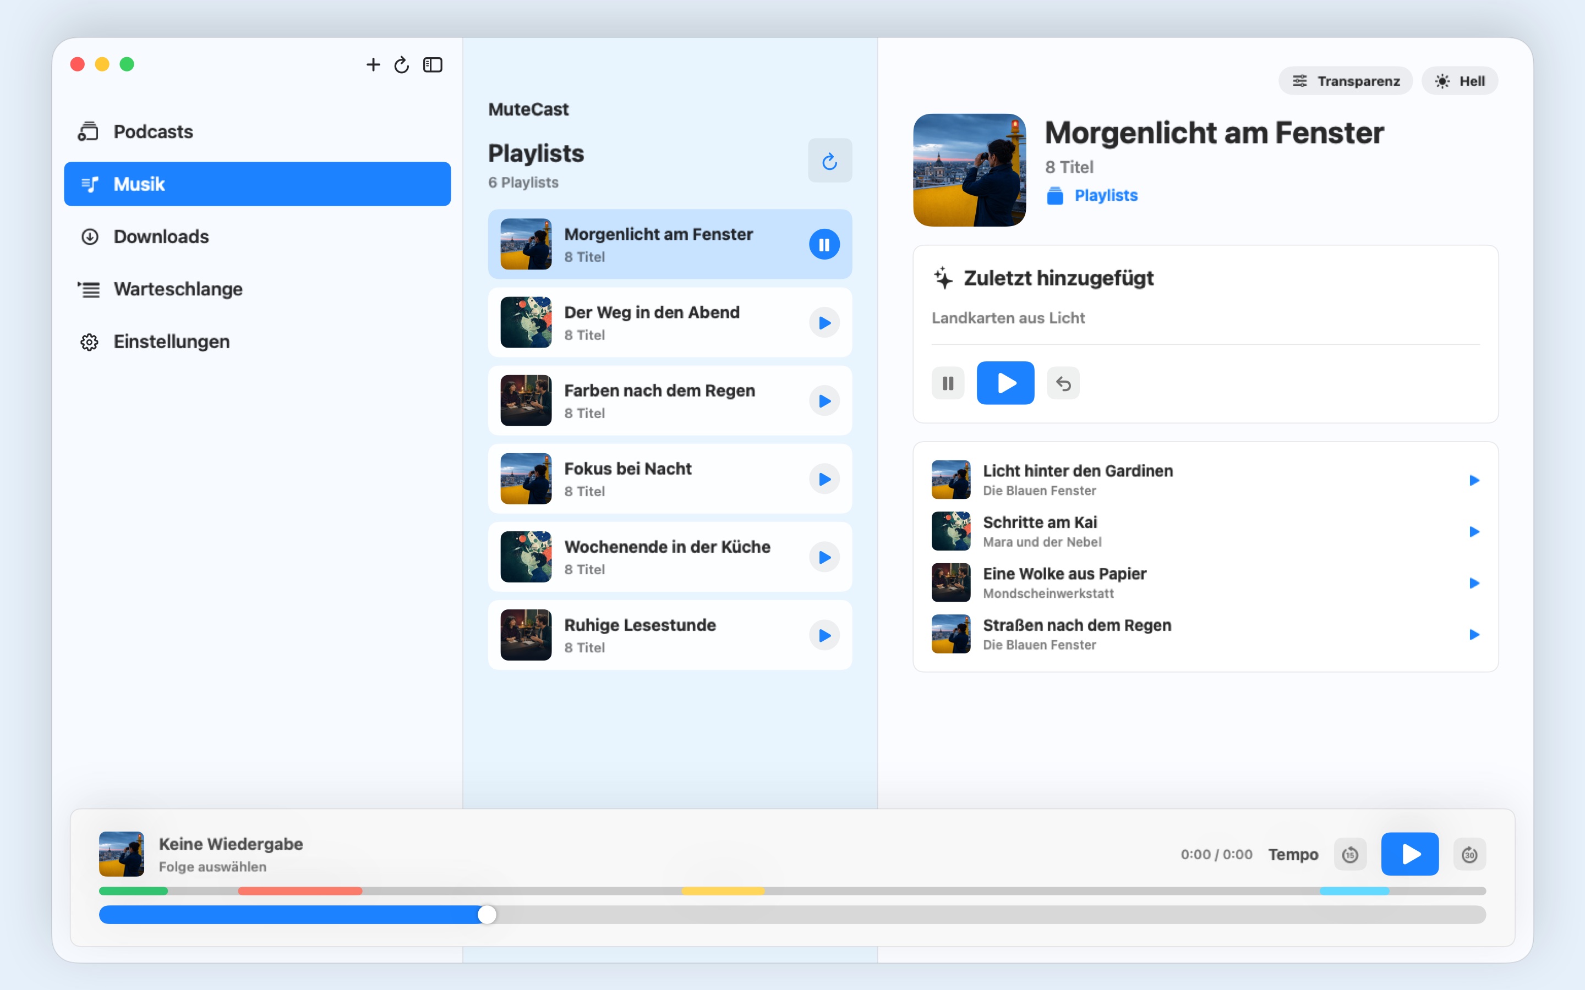The height and width of the screenshot is (990, 1585).
Task: Play Der Weg in den Abend playlist
Action: tap(824, 323)
